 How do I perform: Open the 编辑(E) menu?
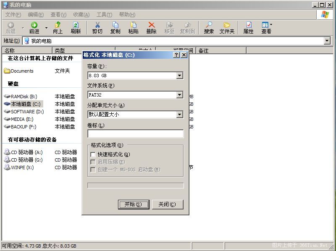tap(36, 15)
